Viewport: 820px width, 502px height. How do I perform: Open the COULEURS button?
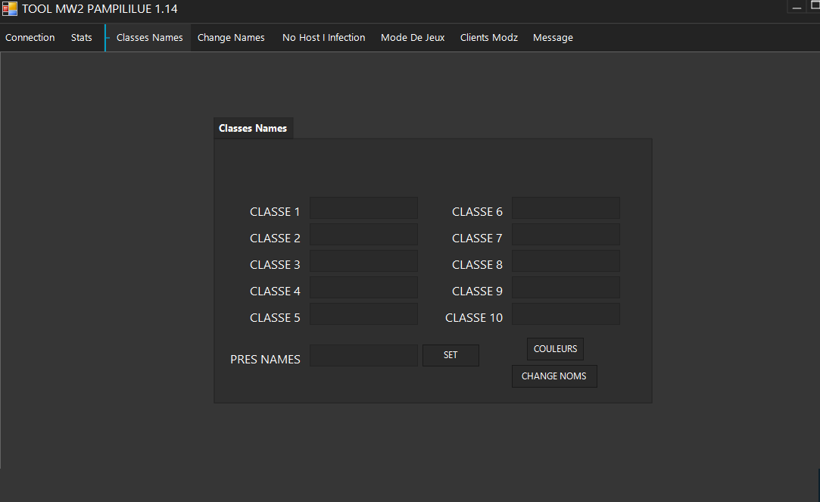click(556, 349)
